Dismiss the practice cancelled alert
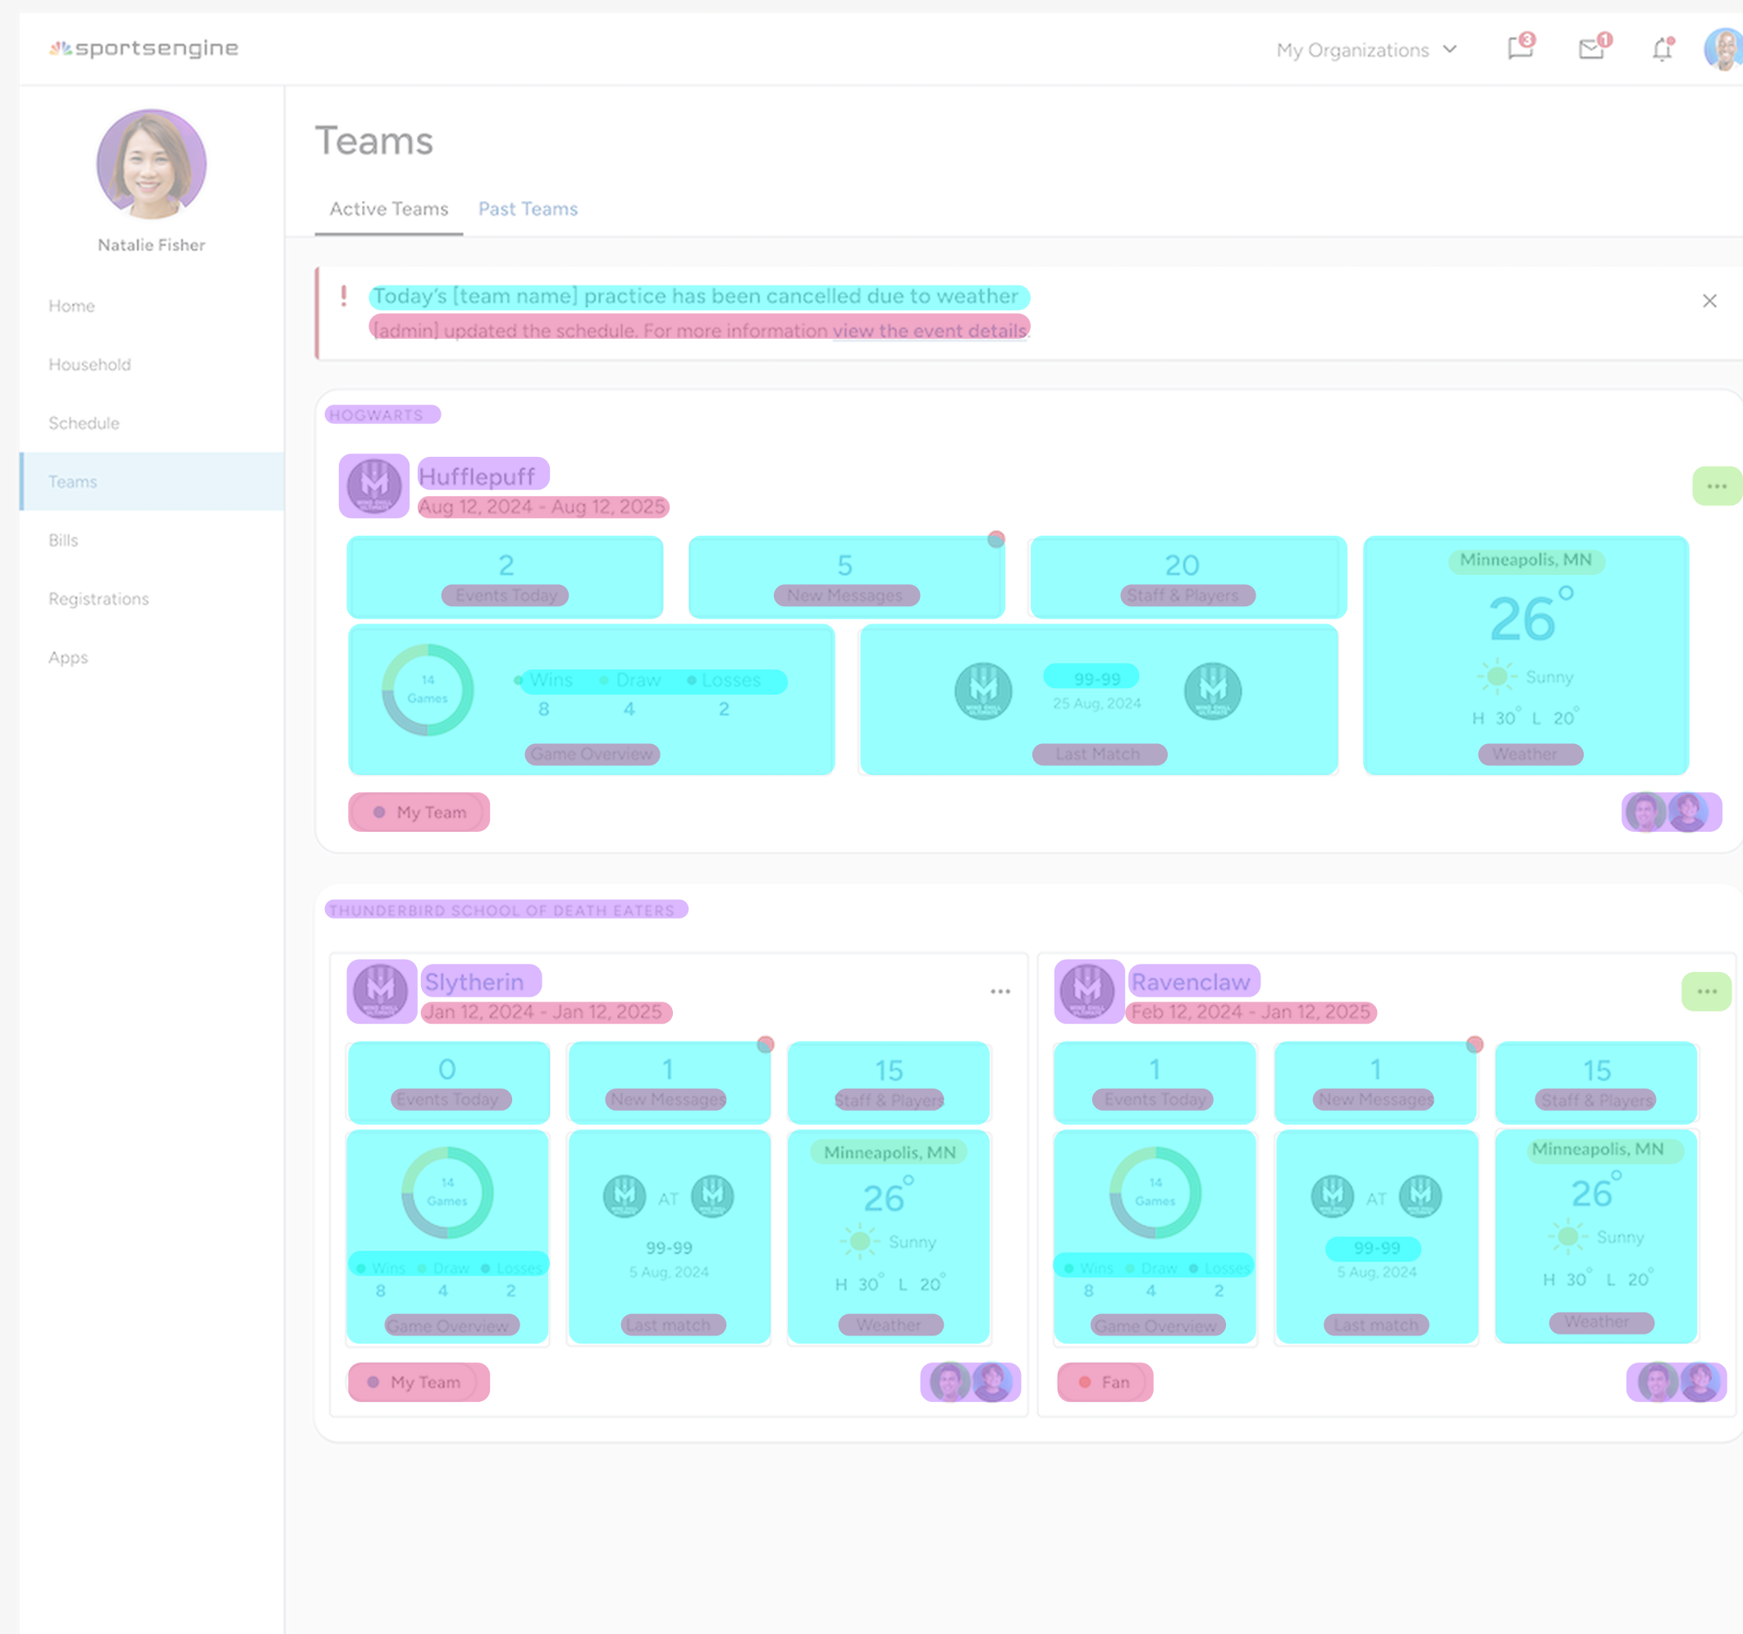 point(1709,301)
